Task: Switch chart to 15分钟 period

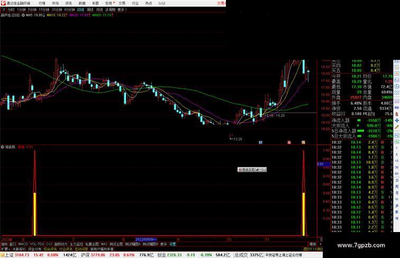Action: [x=44, y=10]
